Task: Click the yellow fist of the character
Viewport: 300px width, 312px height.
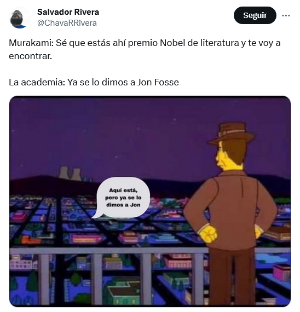Action: 208,233
